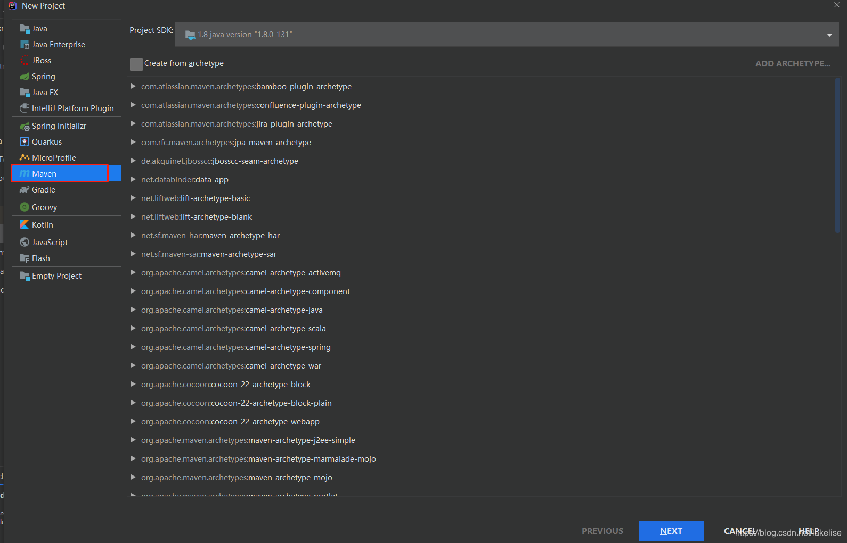This screenshot has width=847, height=543.
Task: Select cocoon-22-archetype-block row
Action: tap(482, 385)
